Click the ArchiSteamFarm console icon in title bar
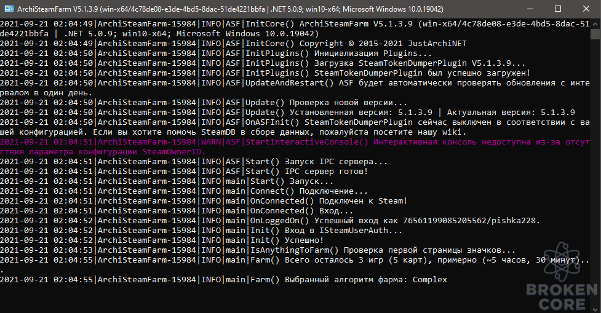 9,9
